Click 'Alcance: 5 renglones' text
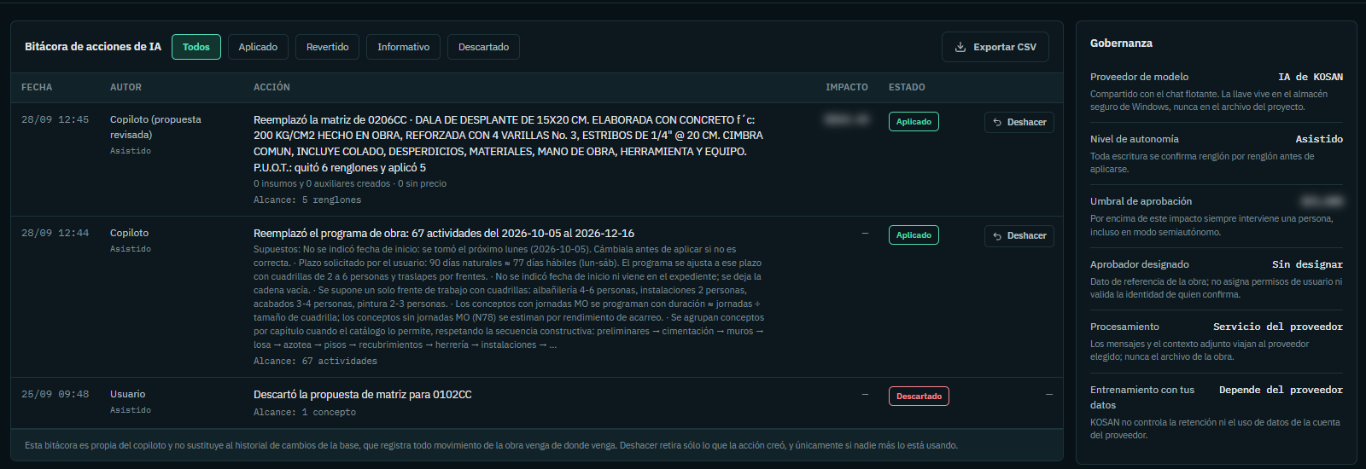 307,200
